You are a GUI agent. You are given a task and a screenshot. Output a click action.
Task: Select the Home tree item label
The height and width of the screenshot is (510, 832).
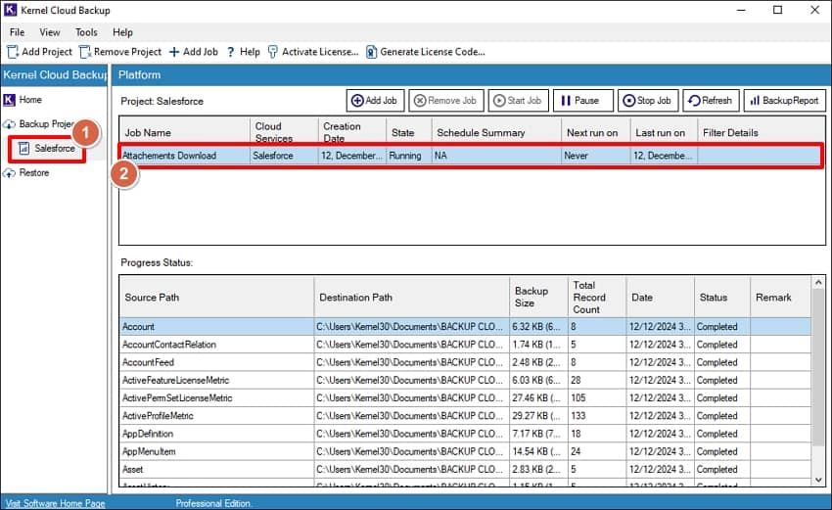pos(30,100)
